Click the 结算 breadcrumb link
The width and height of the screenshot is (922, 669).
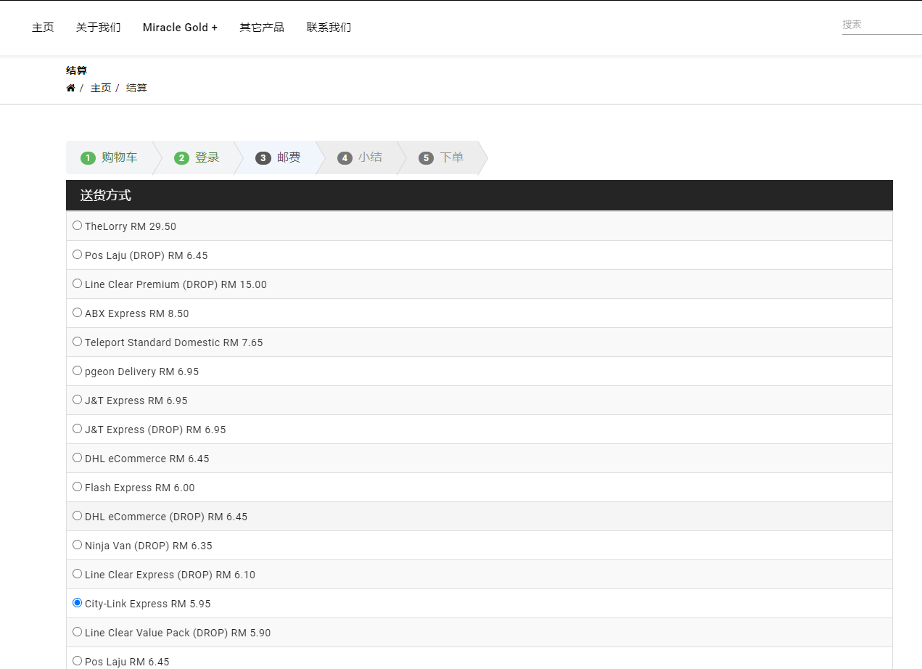[x=136, y=88]
